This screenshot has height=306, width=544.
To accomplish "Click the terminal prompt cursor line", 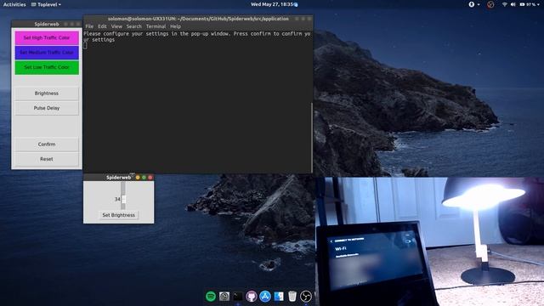I will point(85,45).
